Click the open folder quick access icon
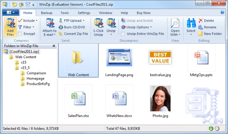Screen dimensions: 228x134 coord(14,4)
